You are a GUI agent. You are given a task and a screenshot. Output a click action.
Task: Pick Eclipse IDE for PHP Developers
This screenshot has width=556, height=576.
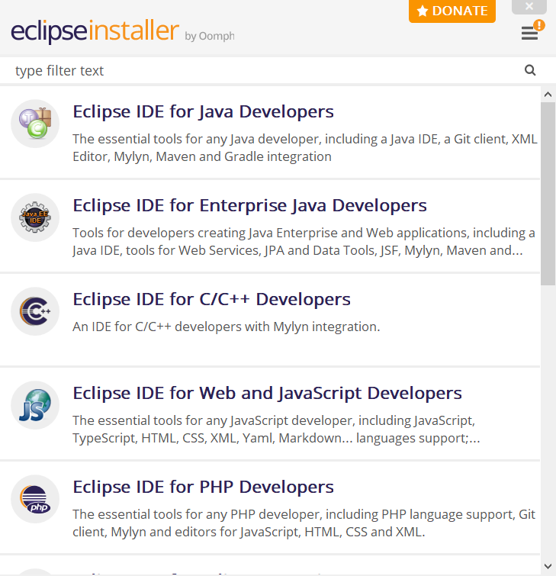point(203,487)
